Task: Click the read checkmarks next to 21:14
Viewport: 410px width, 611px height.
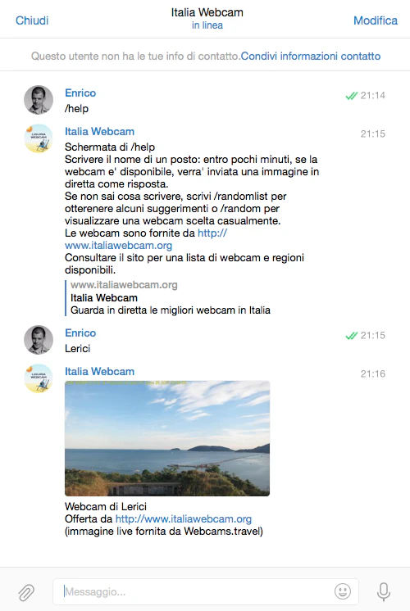Action: click(x=352, y=96)
